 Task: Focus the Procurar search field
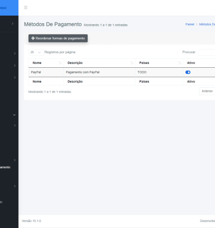tap(207, 52)
